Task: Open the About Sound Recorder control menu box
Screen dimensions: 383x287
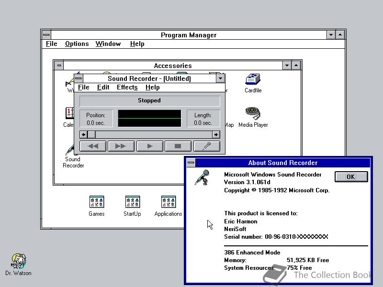Action: pos(191,163)
